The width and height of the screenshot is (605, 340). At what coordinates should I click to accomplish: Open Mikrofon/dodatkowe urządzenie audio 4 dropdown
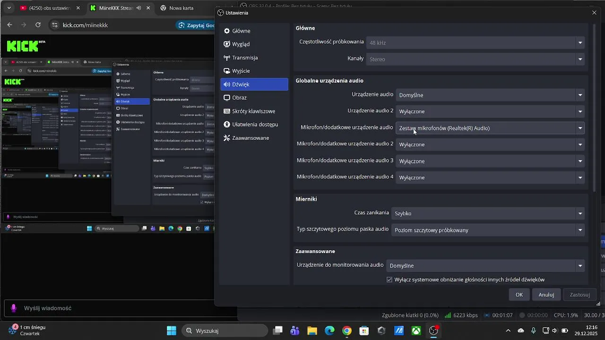point(490,178)
